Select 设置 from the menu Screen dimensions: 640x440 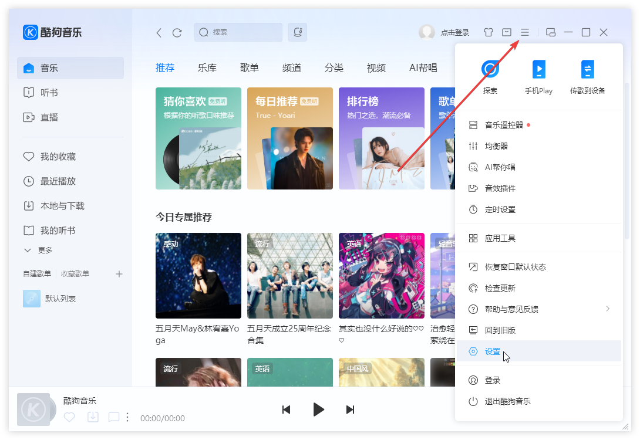click(493, 351)
